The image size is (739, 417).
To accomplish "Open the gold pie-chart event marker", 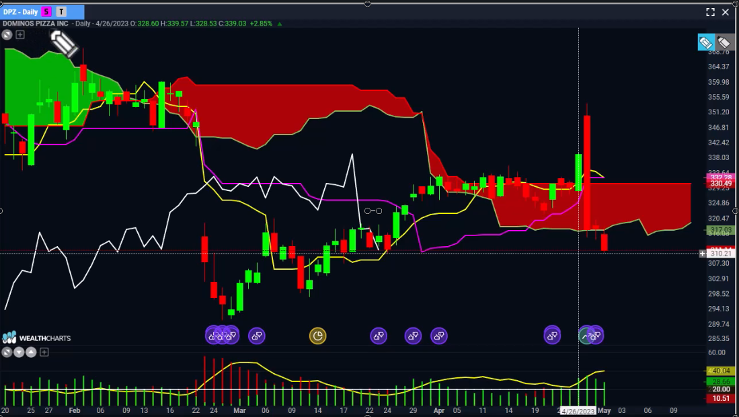I will click(x=317, y=336).
